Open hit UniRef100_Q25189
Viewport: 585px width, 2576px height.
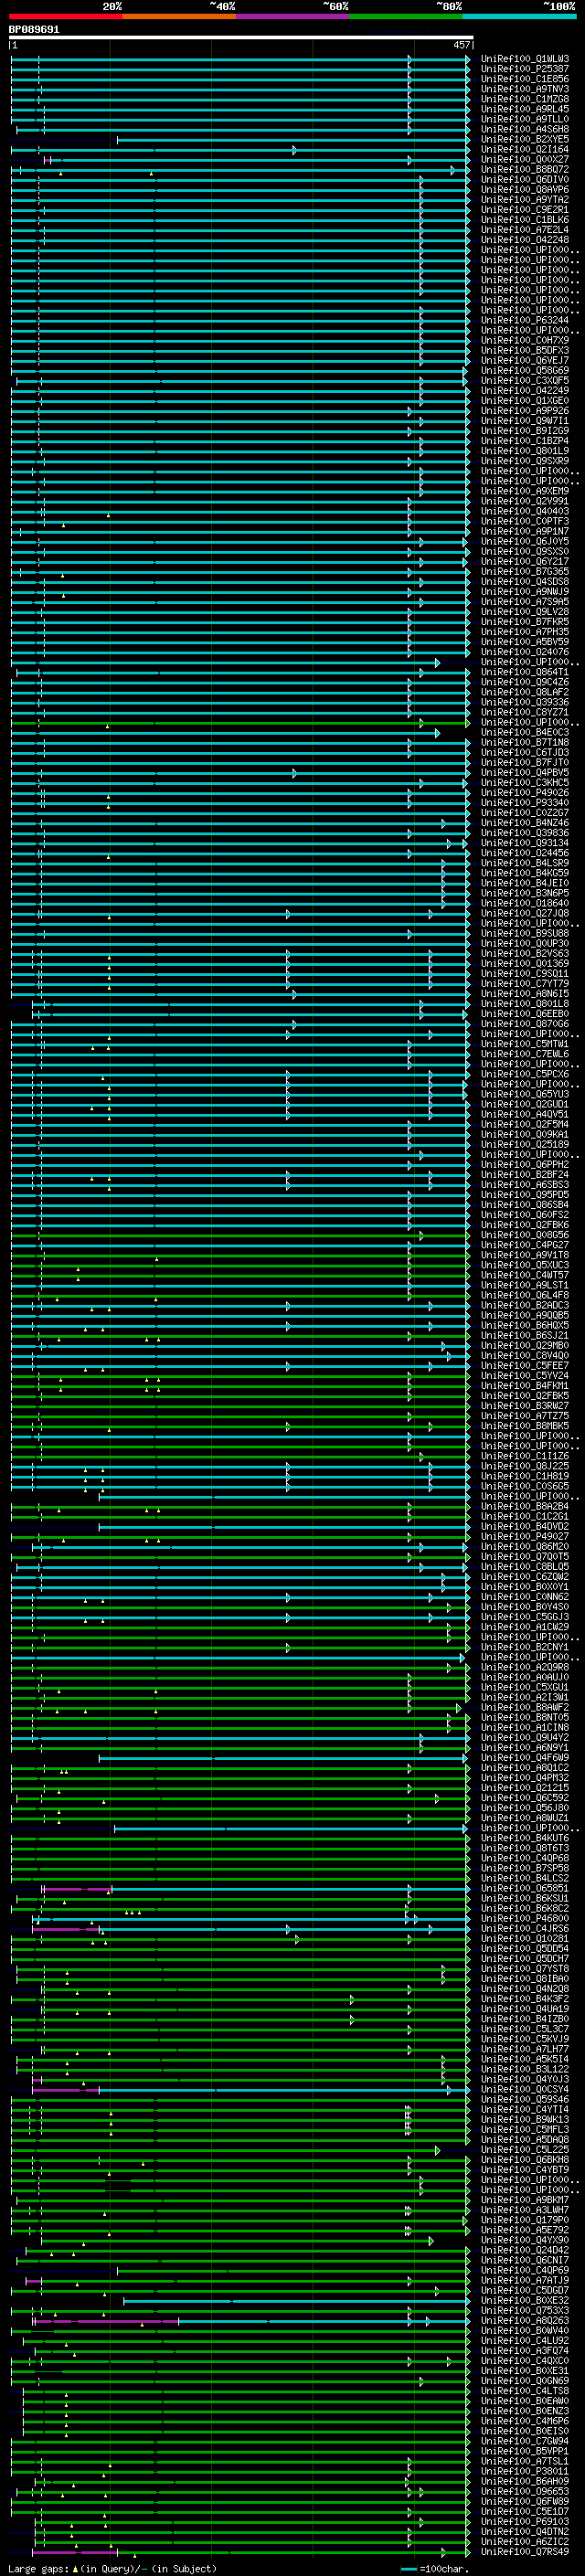click(x=525, y=1144)
